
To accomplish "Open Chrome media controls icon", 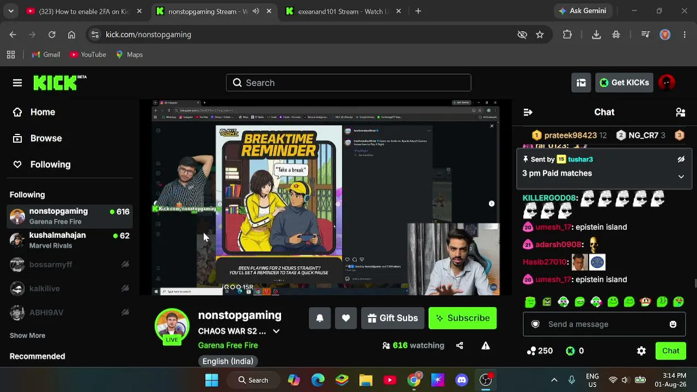I will pos(645,34).
